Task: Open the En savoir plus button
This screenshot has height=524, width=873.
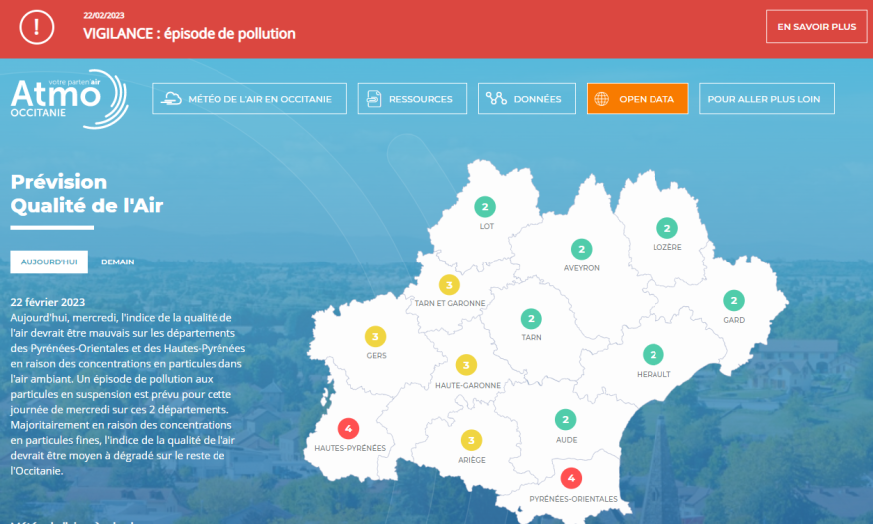Action: (816, 27)
